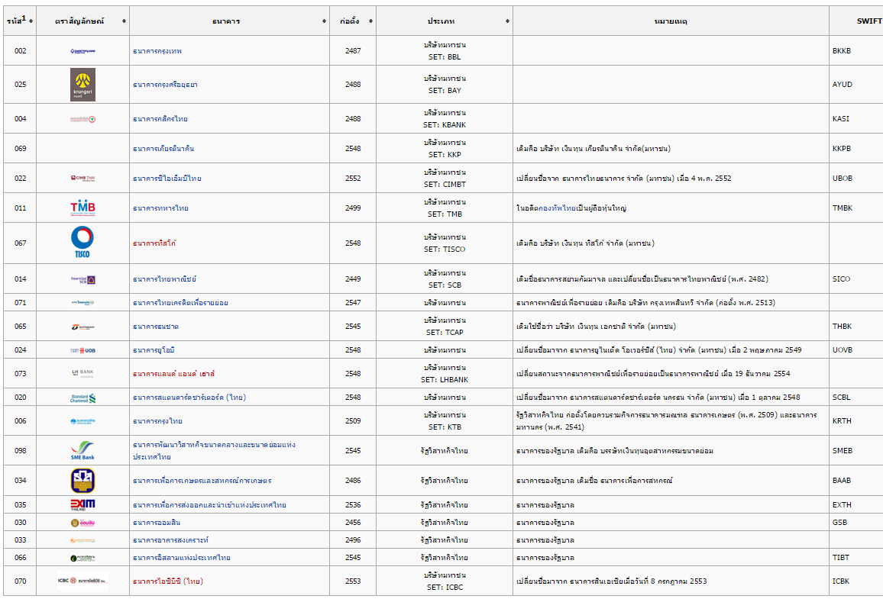Follow ธนาคารยูโอบี link
The width and height of the screenshot is (883, 599).
pos(154,350)
